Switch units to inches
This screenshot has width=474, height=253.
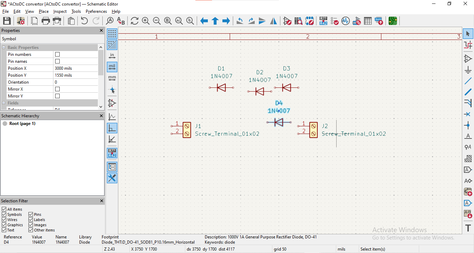pyautogui.click(x=112, y=56)
